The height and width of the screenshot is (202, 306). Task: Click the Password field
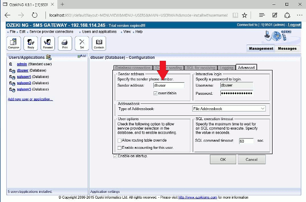(x=237, y=93)
